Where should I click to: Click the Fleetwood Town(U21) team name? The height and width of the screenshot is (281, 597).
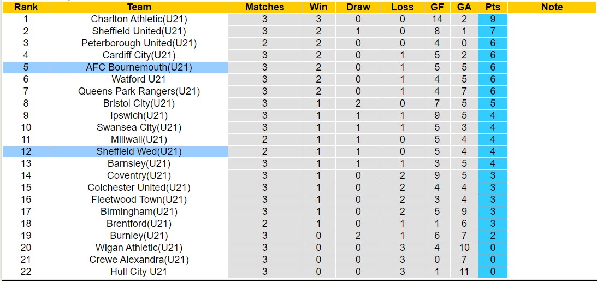pyautogui.click(x=139, y=200)
